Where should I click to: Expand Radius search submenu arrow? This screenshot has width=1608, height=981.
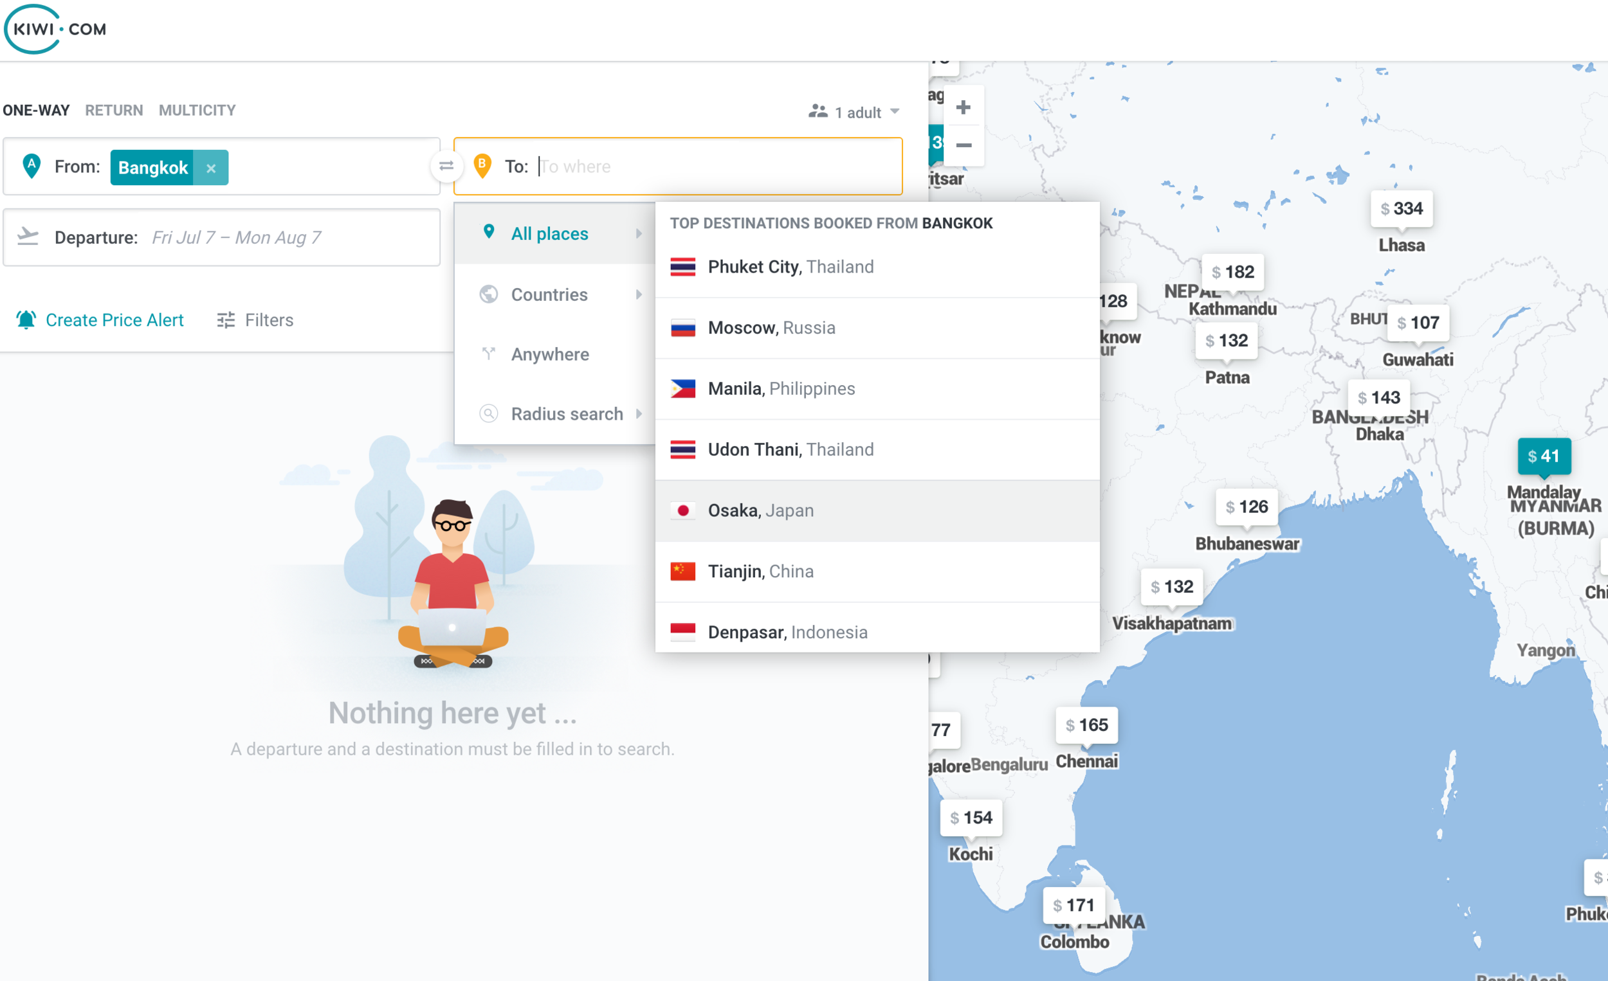click(639, 413)
